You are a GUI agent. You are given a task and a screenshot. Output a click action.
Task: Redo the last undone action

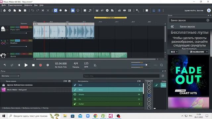(x=38, y=10)
